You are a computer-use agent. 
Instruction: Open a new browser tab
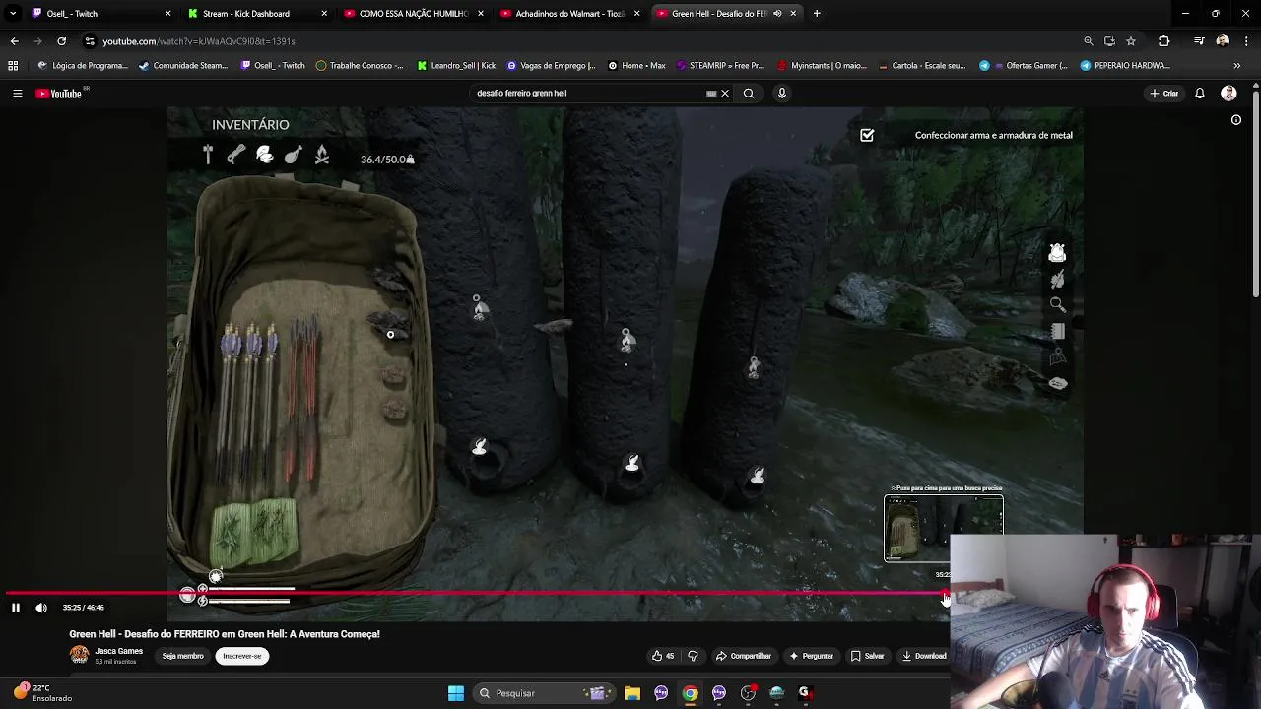817,14
